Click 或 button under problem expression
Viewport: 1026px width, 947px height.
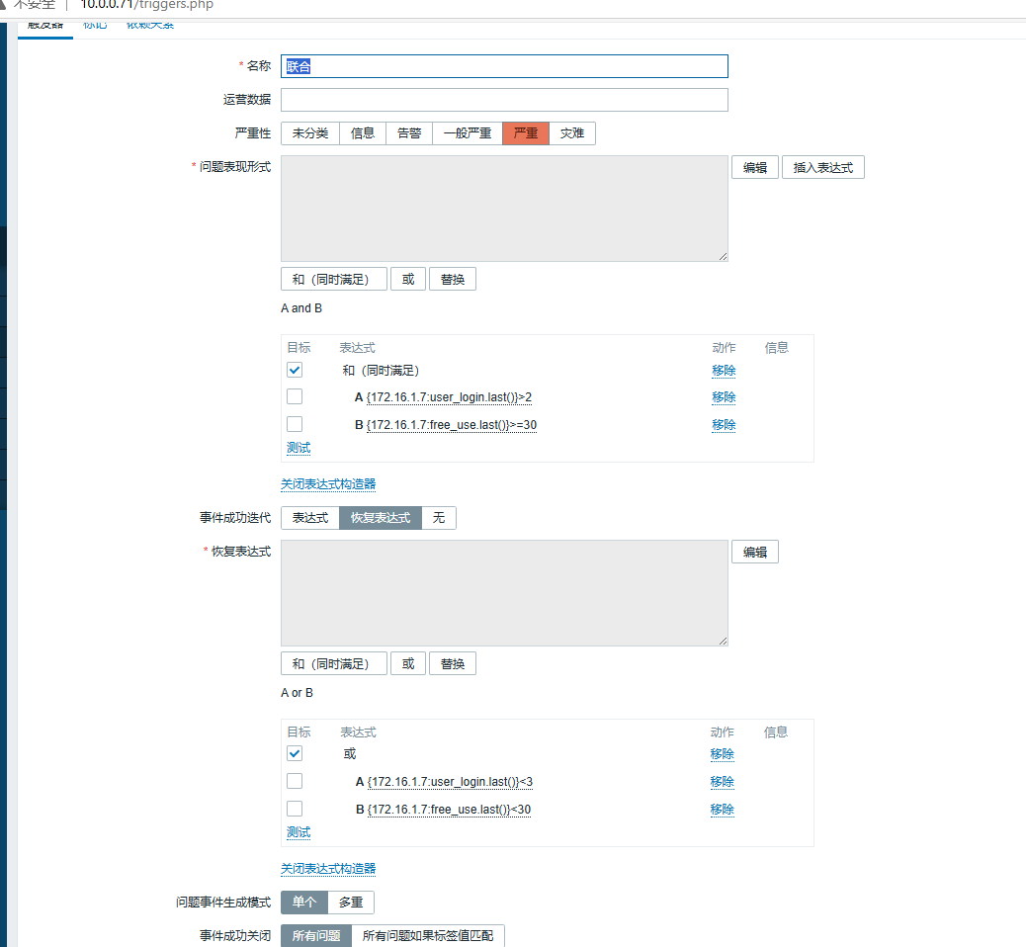pos(408,279)
